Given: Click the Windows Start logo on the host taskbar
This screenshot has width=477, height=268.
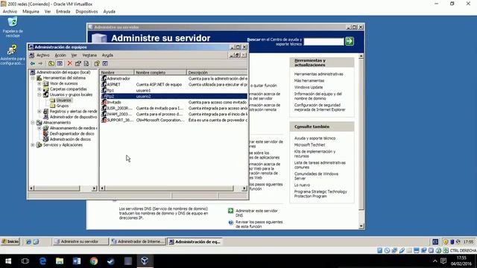Looking at the screenshot, I should point(8,261).
